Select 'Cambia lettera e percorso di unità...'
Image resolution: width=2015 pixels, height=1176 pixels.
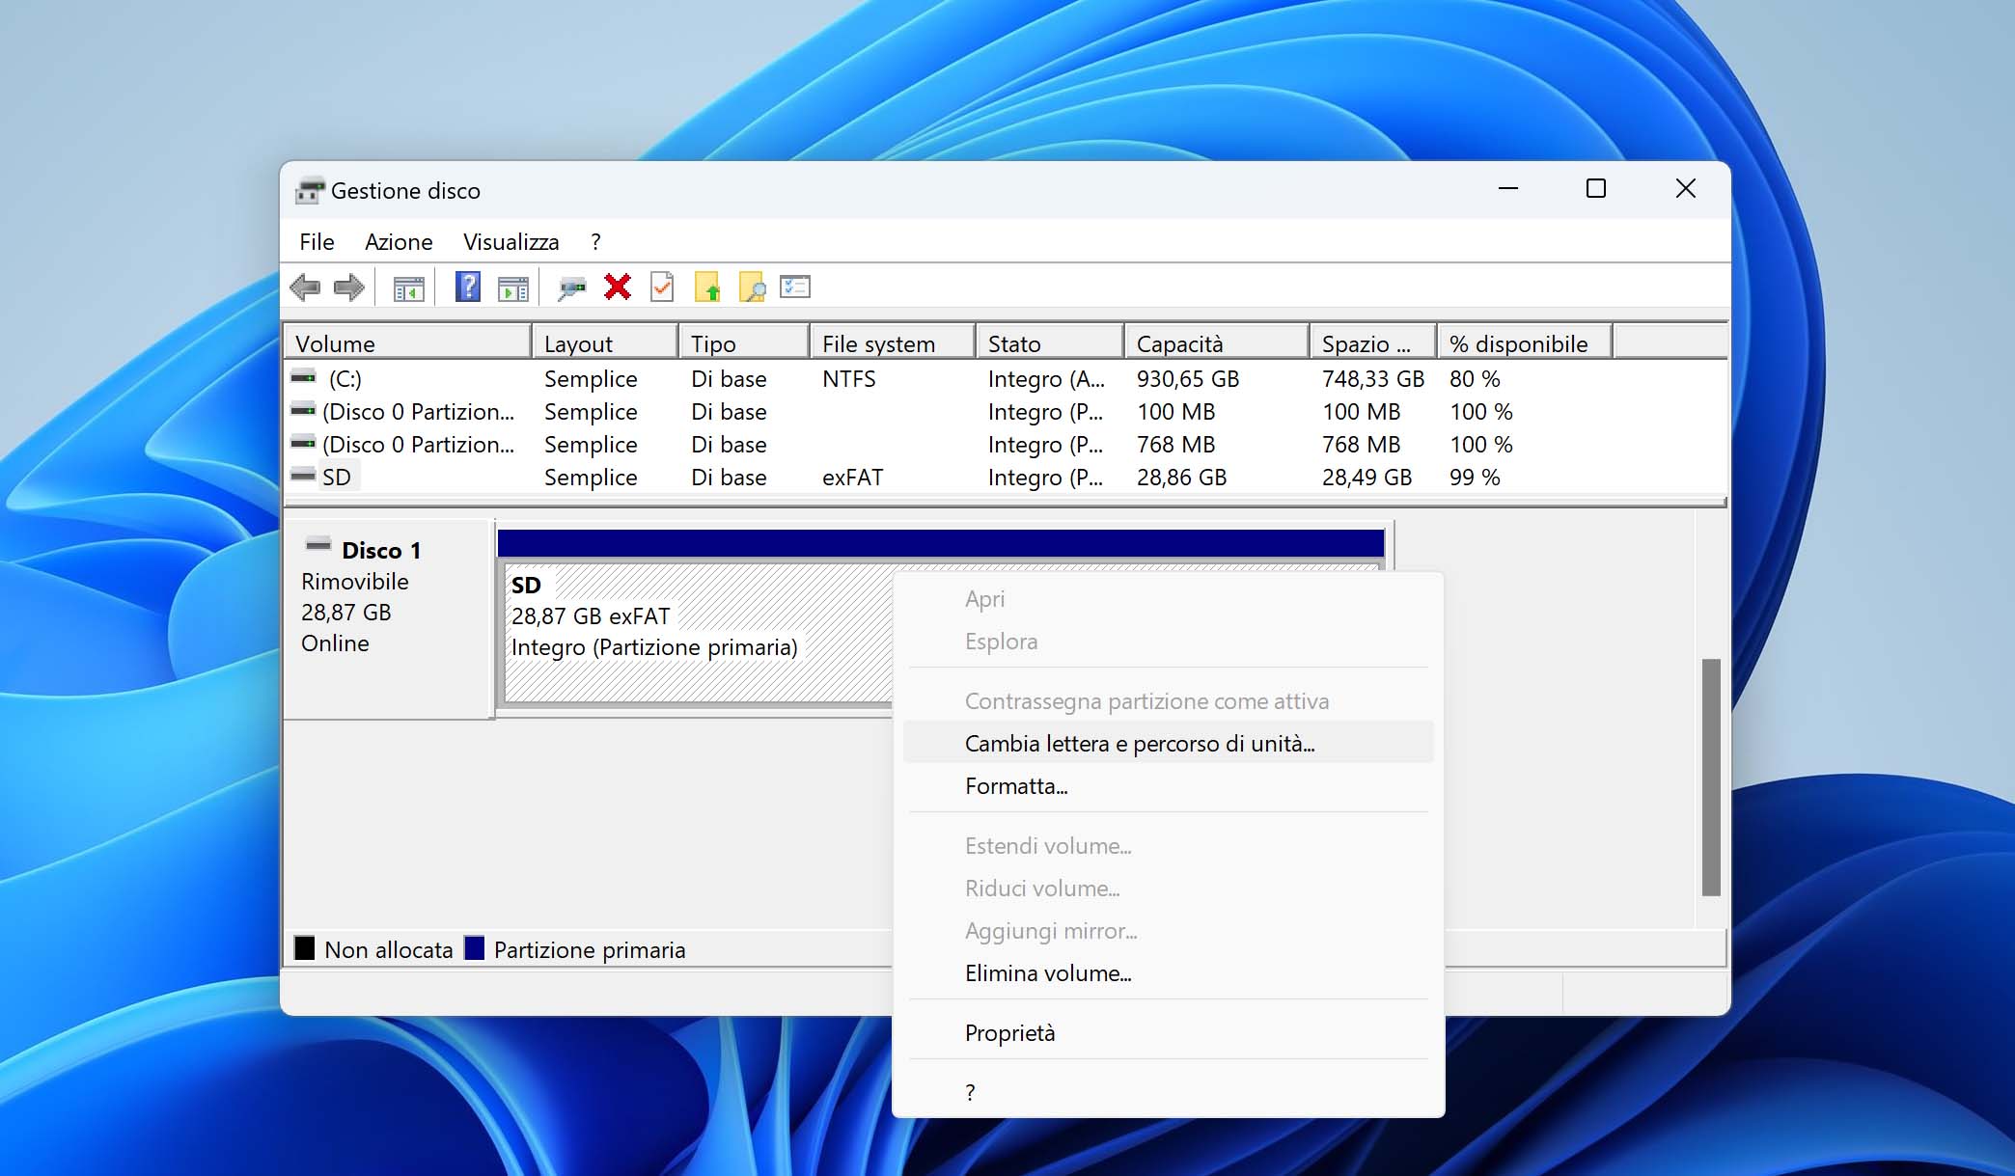[1140, 744]
